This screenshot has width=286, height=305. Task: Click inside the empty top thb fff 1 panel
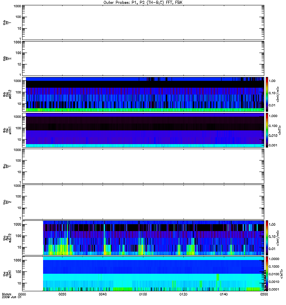pos(143,22)
